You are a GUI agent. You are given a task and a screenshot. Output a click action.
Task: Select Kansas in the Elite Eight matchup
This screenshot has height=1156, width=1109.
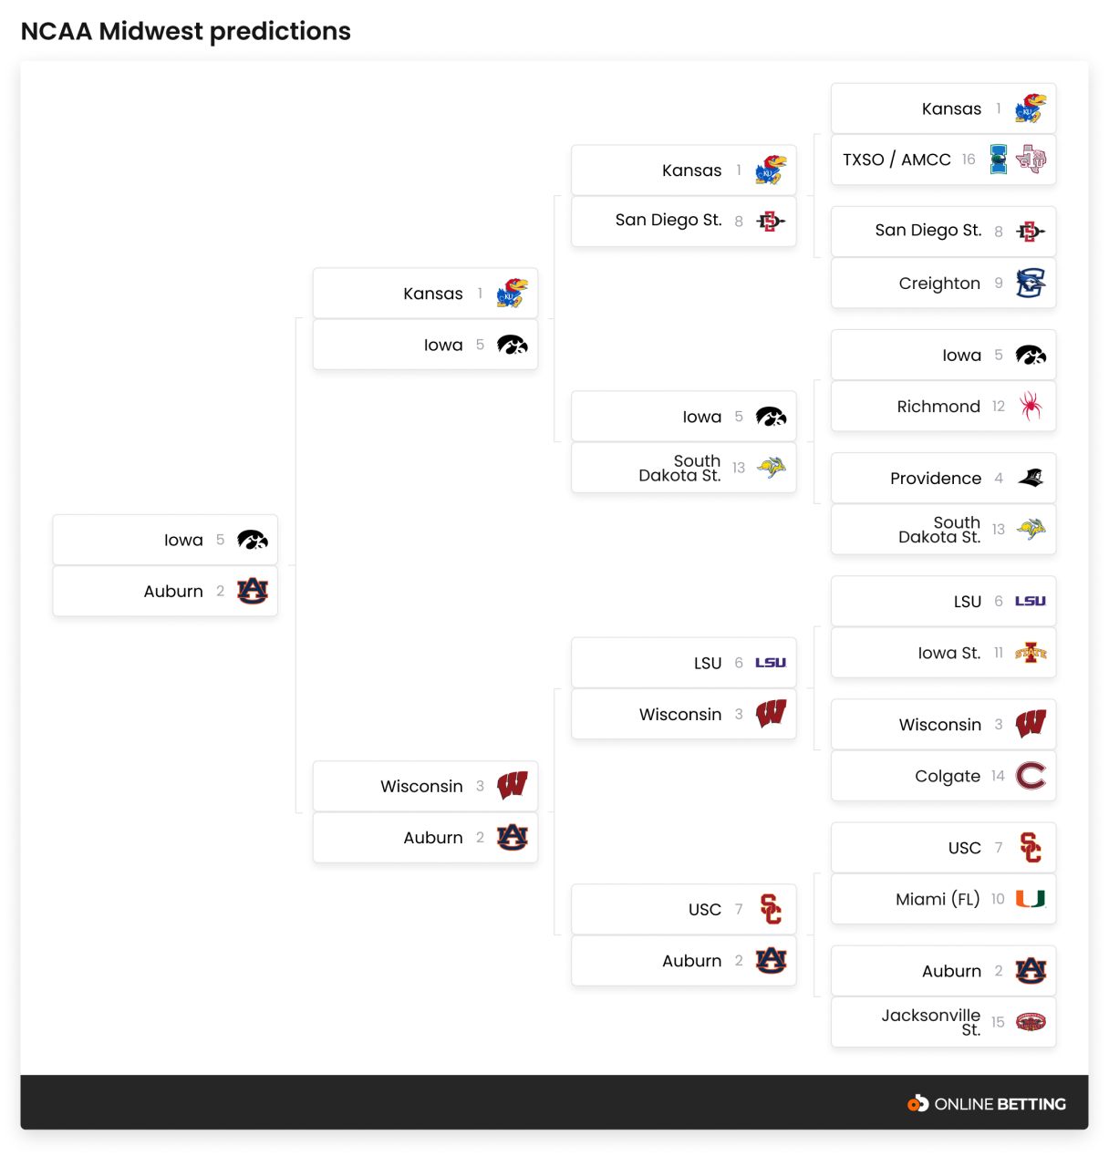(x=426, y=294)
